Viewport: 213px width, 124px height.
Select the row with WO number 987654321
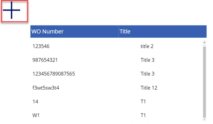pyautogui.click(x=117, y=60)
